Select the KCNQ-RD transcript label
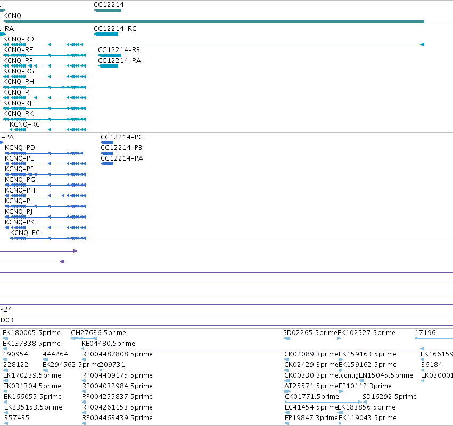Screen dimensions: 453x426 [x=19, y=39]
